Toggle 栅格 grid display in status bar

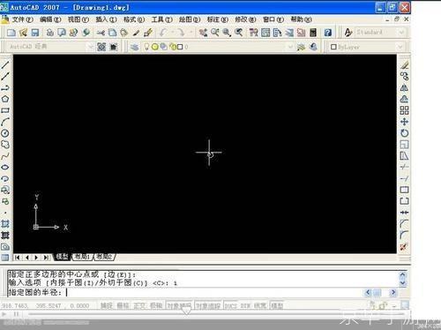click(123, 306)
